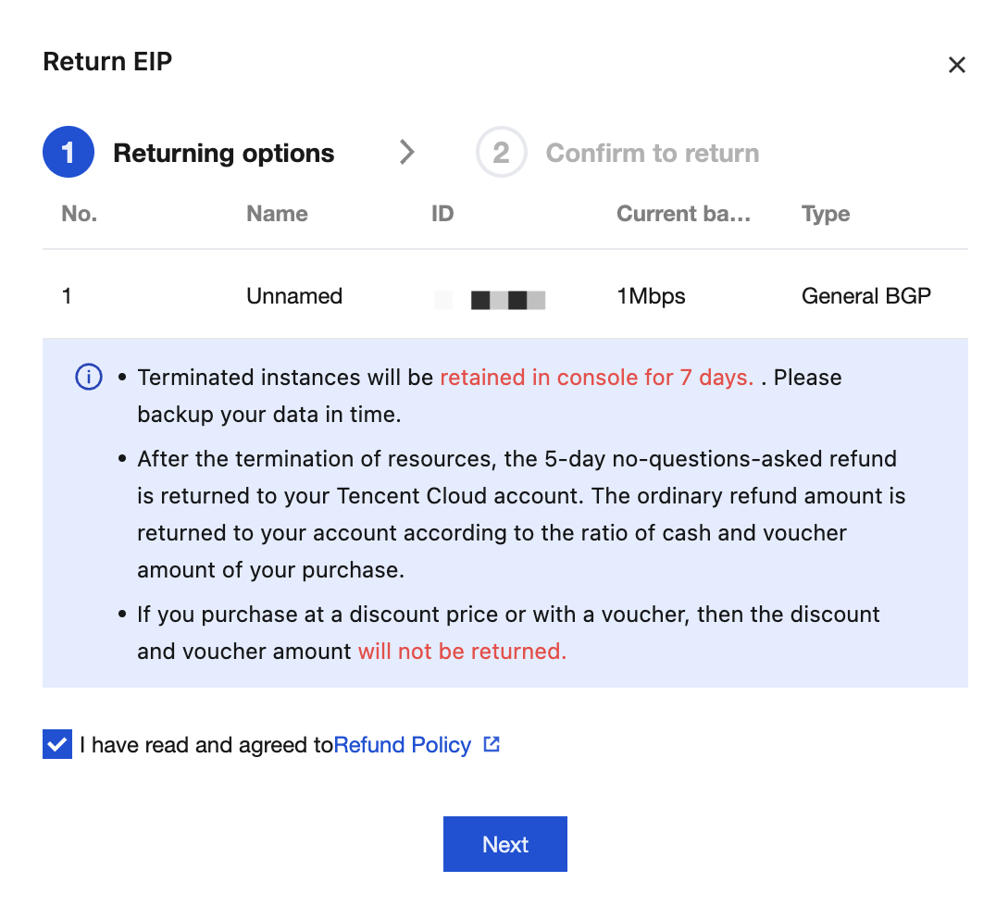Image resolution: width=996 pixels, height=907 pixels.
Task: Click the Next button
Action: coord(505,844)
